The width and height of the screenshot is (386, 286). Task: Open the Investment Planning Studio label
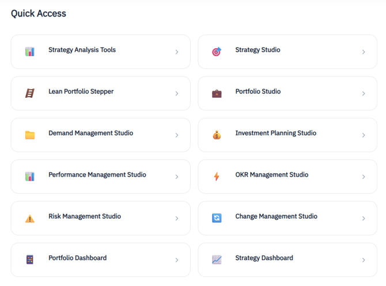275,133
